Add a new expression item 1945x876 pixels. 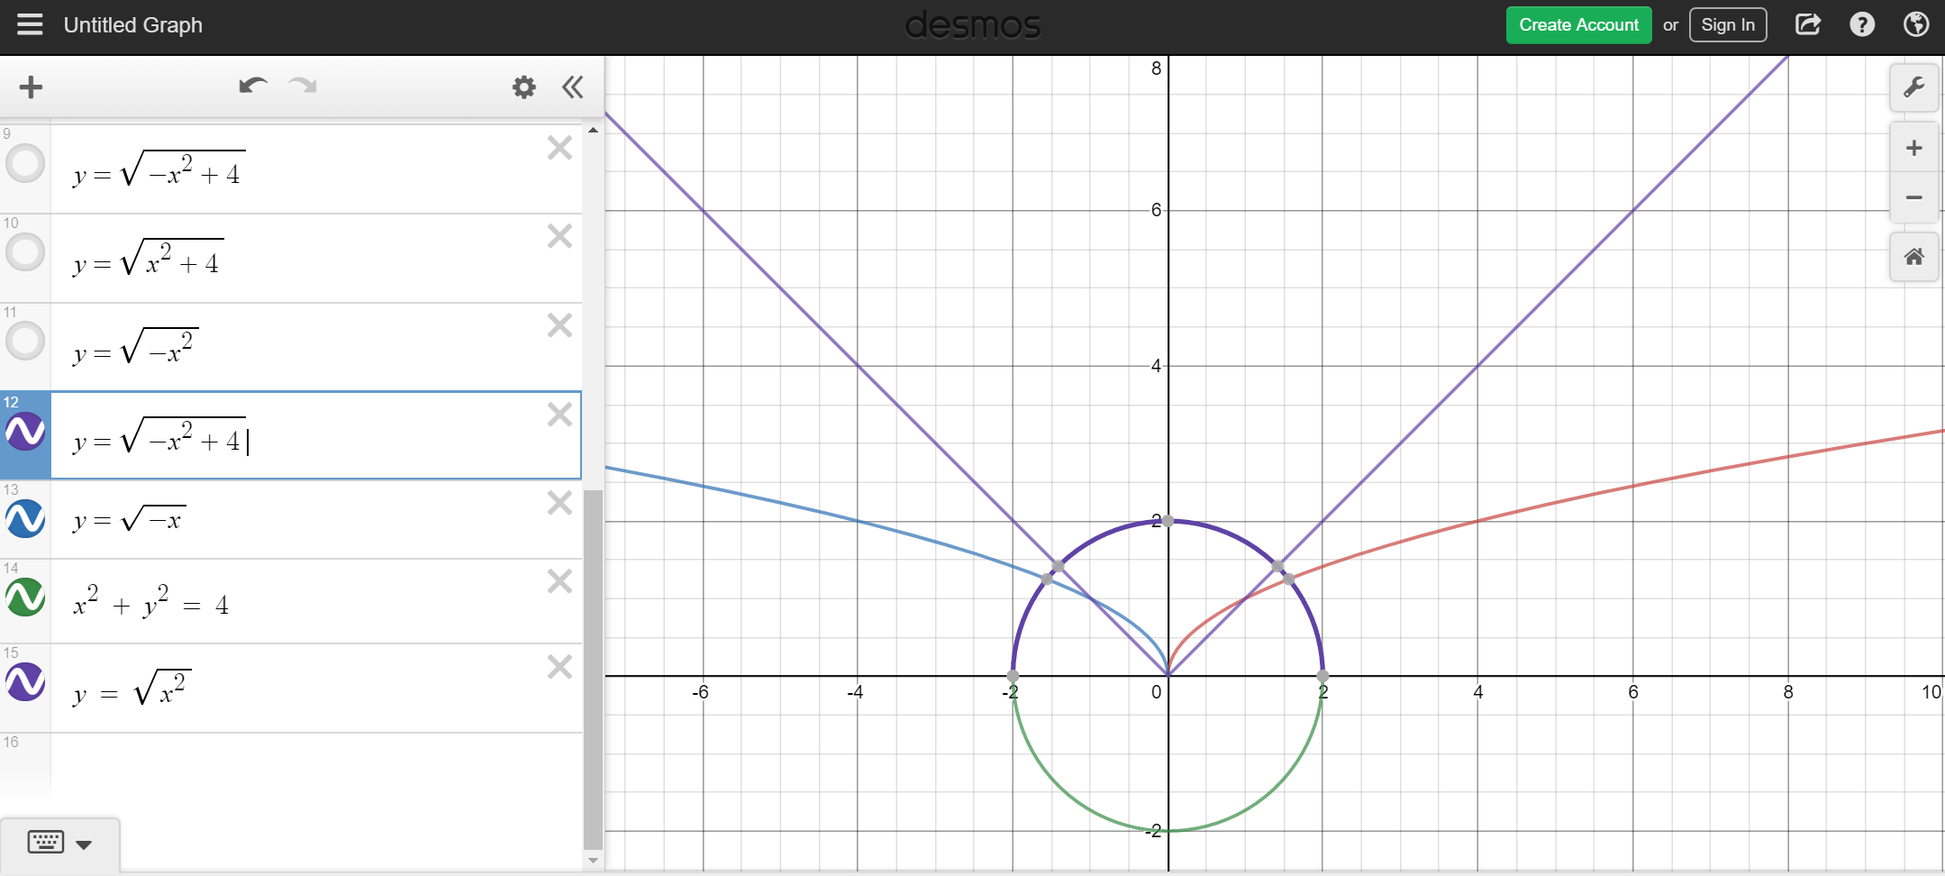pyautogui.click(x=31, y=87)
